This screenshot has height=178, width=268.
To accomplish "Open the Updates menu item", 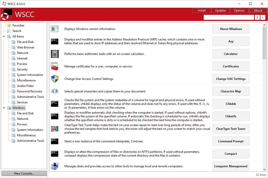I will point(220,10).
